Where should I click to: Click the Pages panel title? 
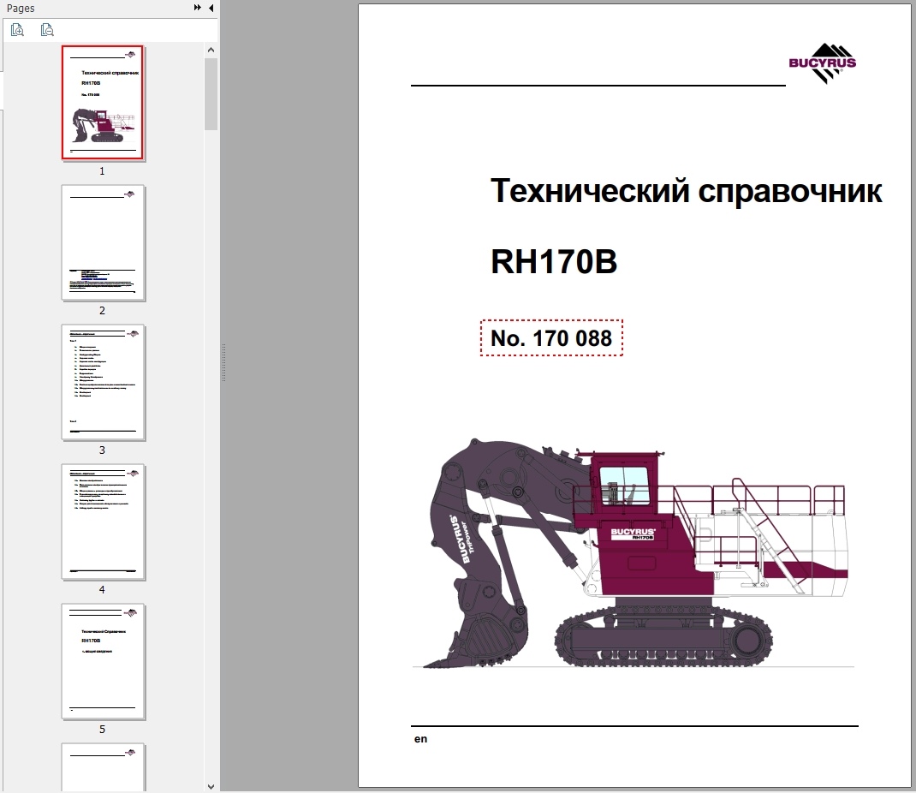[x=21, y=8]
